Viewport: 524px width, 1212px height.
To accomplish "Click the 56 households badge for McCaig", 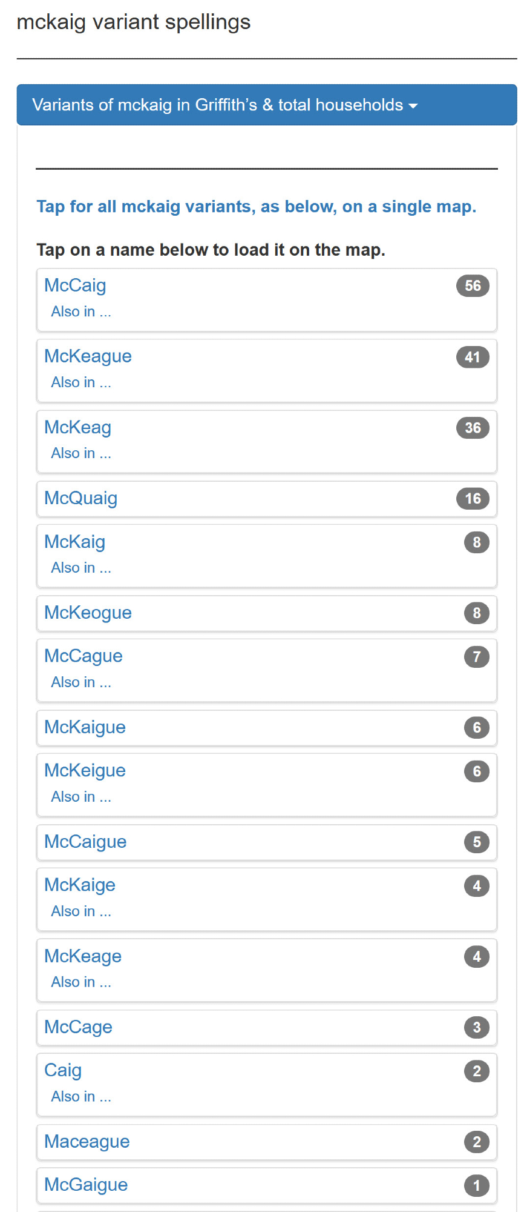I will (473, 286).
